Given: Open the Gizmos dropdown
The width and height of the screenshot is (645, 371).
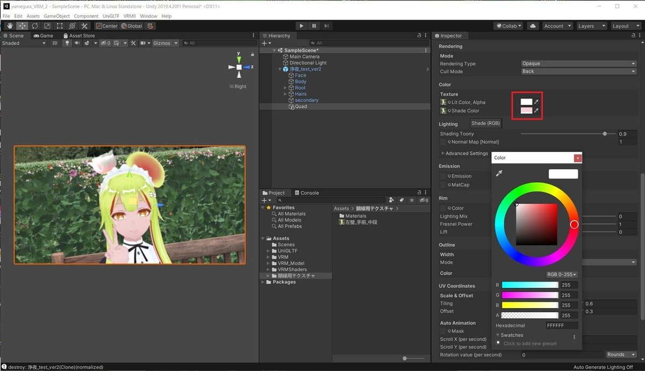Looking at the screenshot, I should 165,43.
